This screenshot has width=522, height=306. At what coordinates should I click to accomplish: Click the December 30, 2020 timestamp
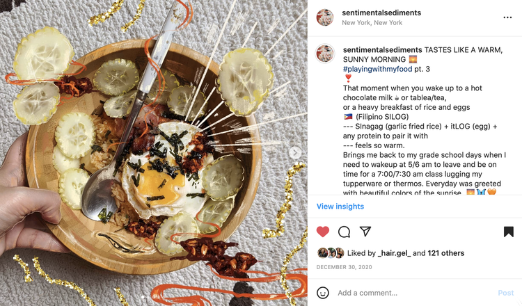point(344,267)
